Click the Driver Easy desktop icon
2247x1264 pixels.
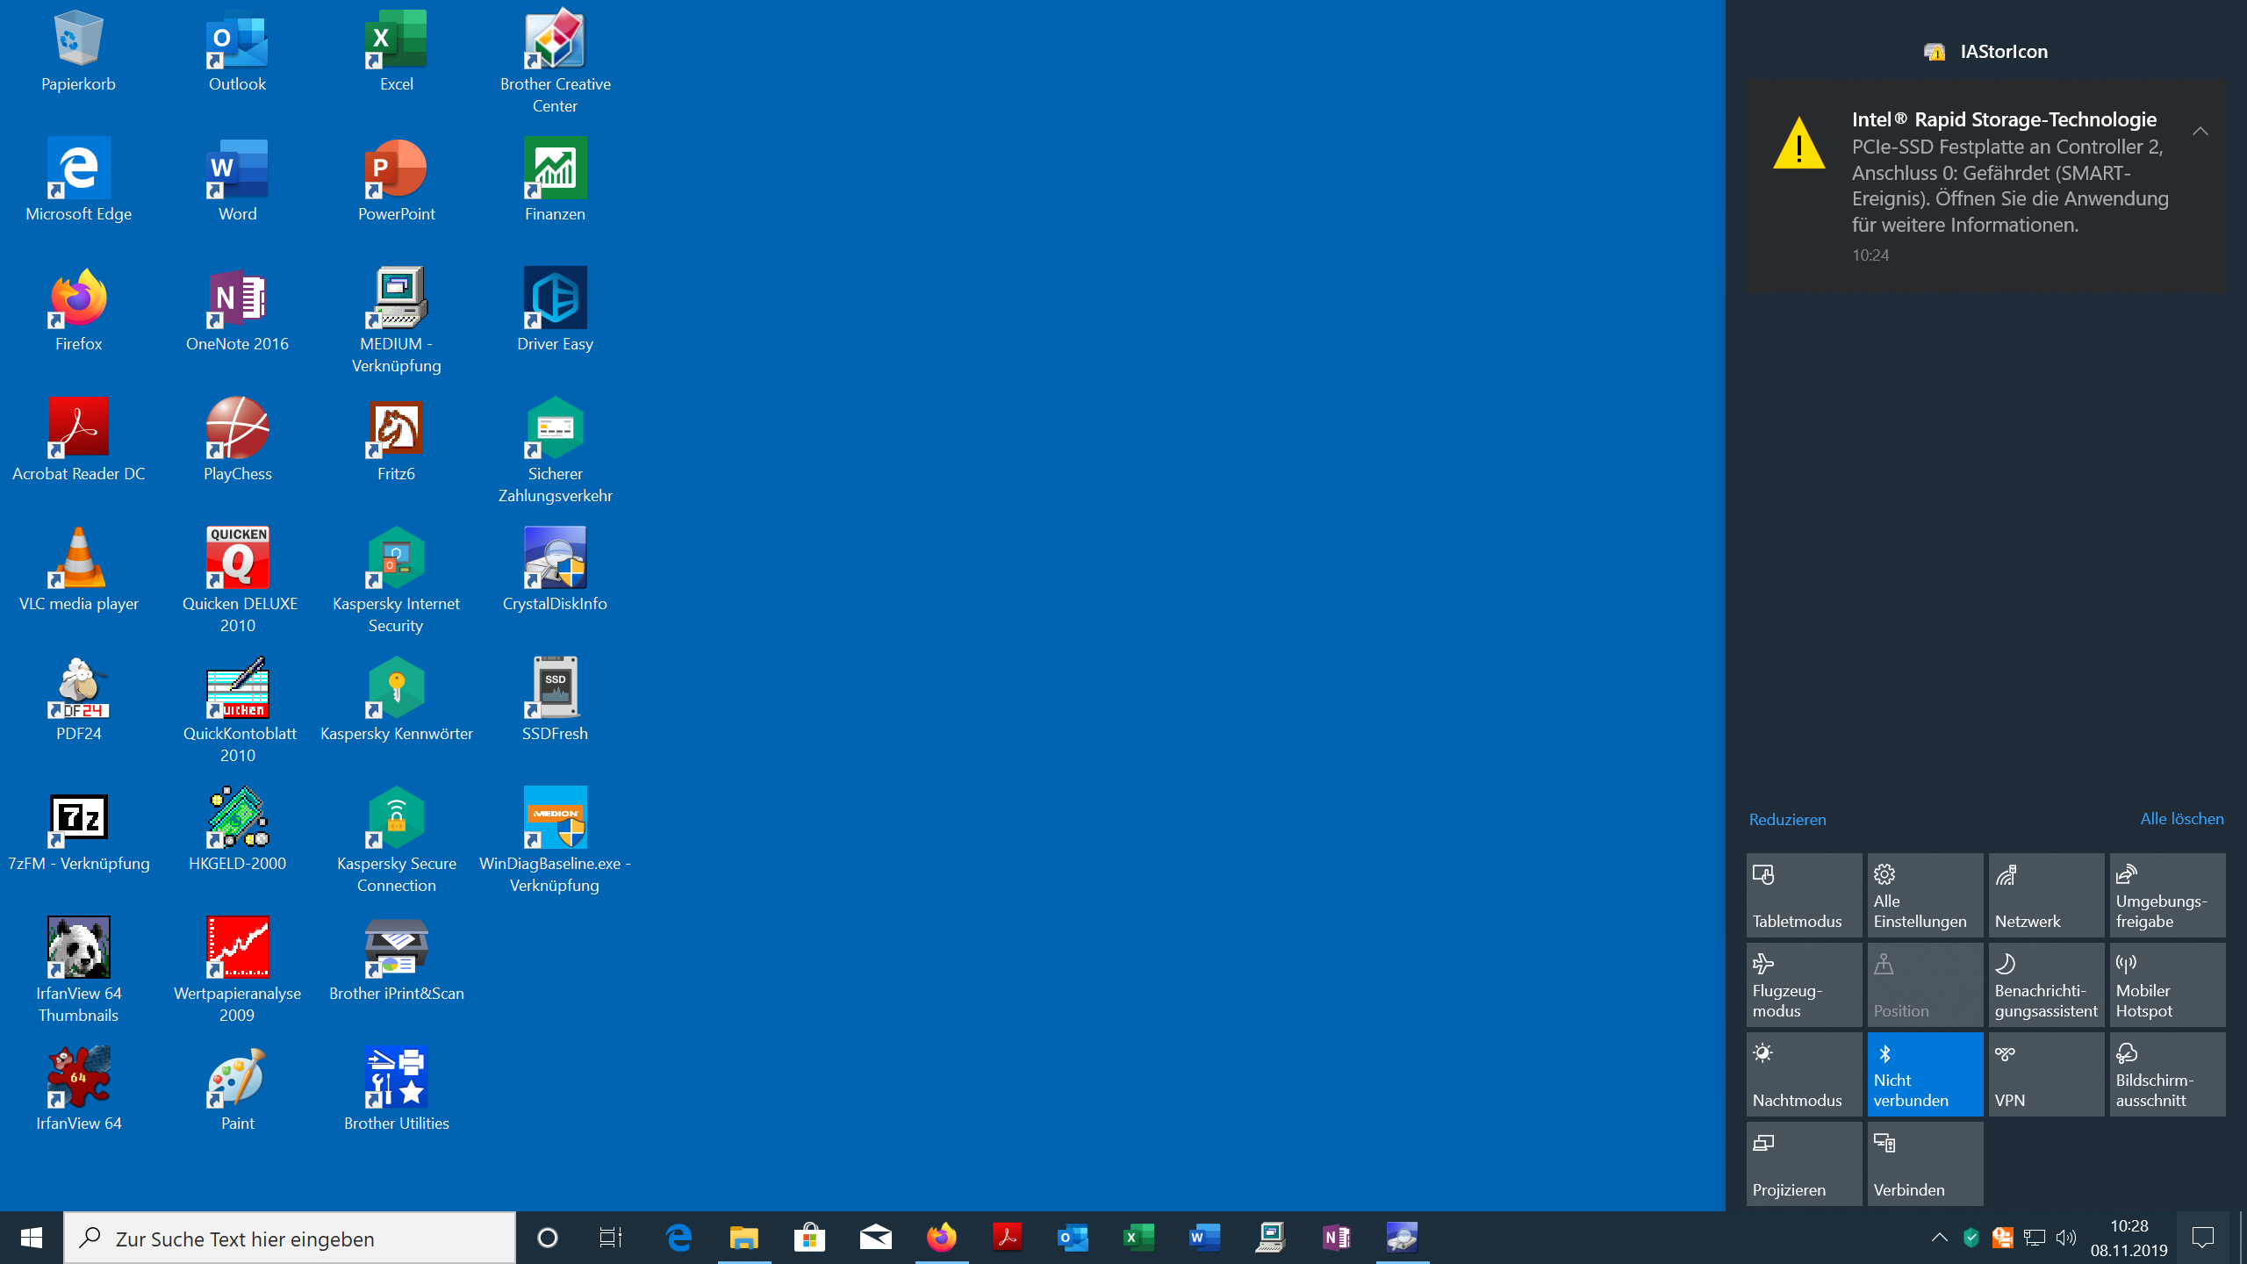(555, 310)
